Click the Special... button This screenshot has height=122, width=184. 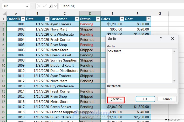tap(117, 99)
